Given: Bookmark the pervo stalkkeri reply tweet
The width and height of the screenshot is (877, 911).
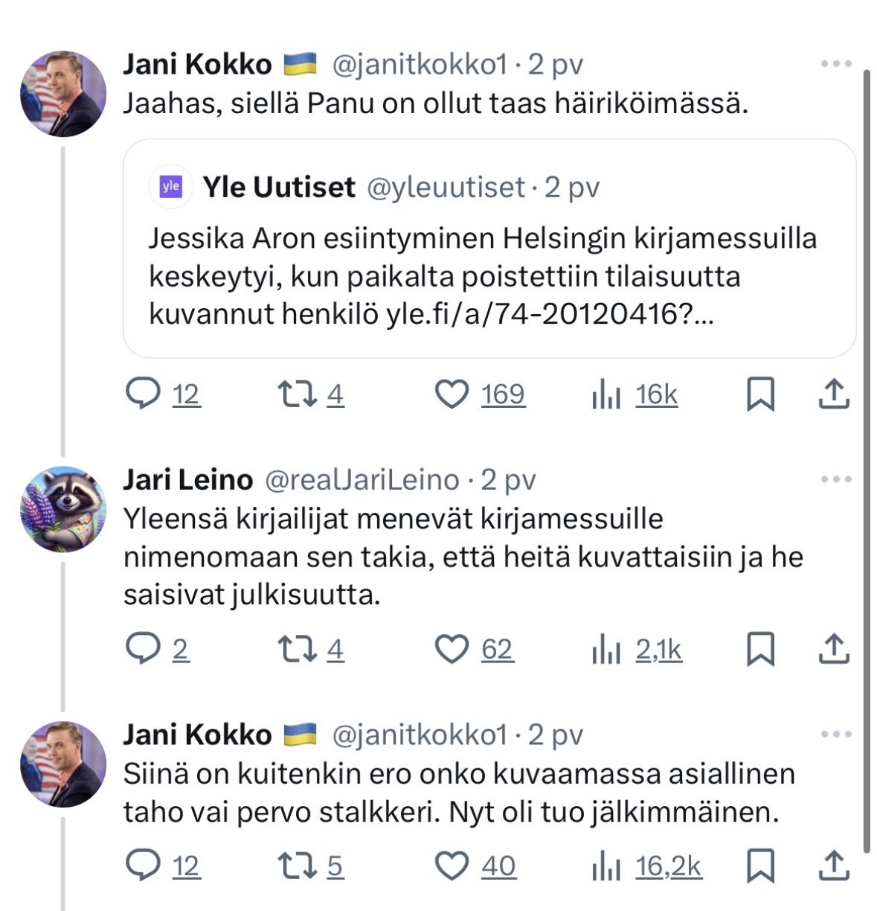Looking at the screenshot, I should click(760, 866).
